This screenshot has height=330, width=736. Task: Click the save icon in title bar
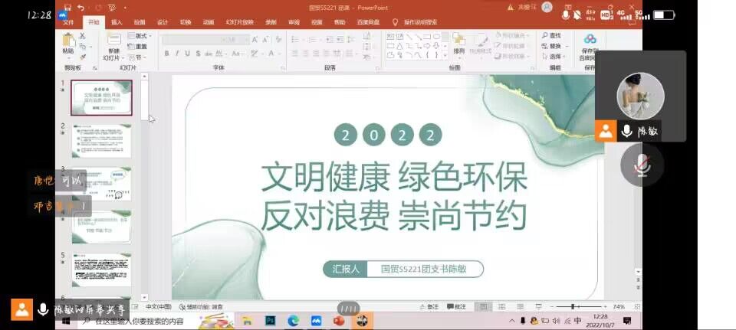point(67,8)
